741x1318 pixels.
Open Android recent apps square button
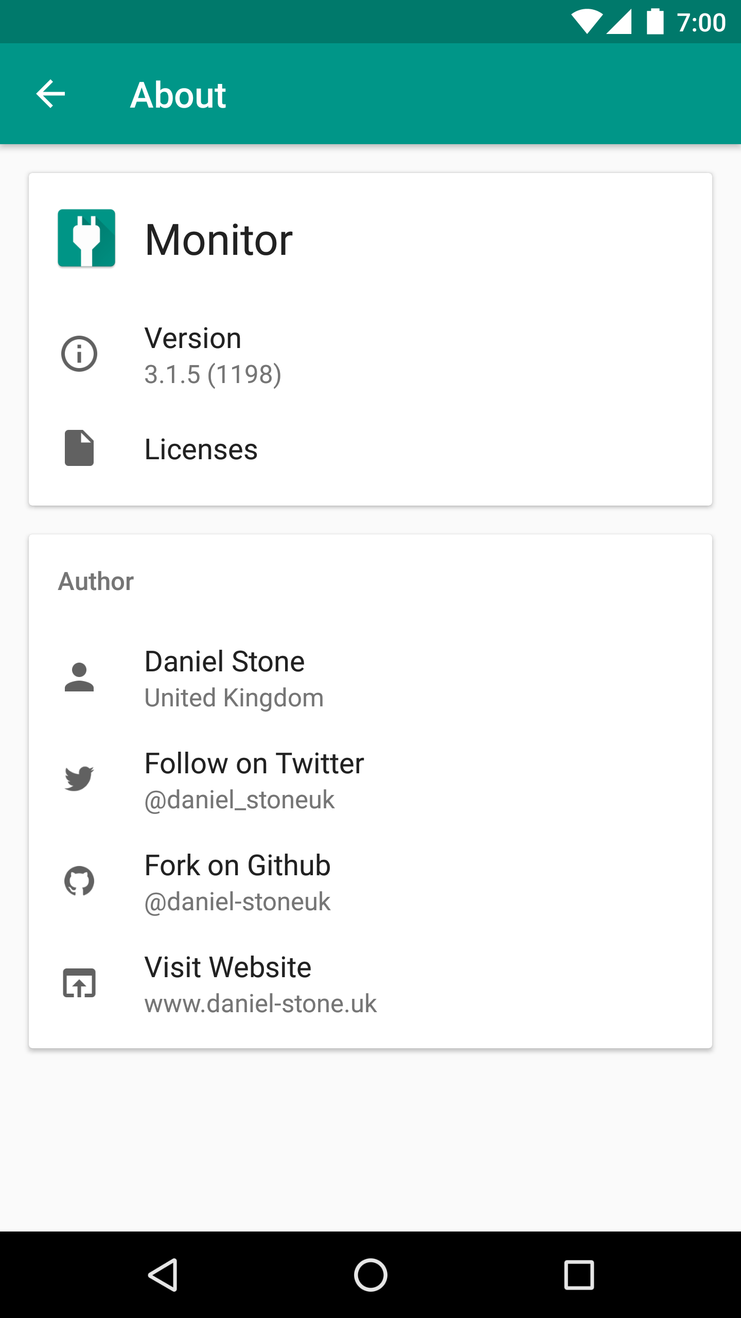point(579,1275)
